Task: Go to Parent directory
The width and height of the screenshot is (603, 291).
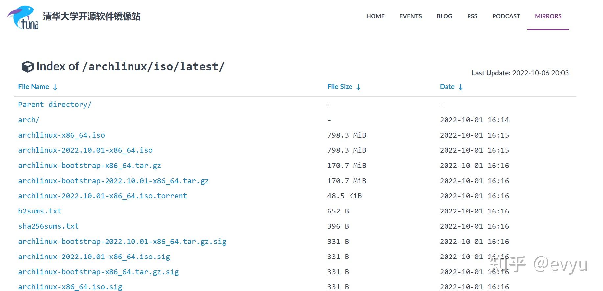Action: click(55, 105)
